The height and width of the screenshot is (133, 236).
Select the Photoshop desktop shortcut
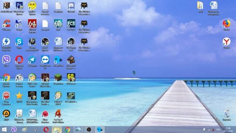(19, 6)
